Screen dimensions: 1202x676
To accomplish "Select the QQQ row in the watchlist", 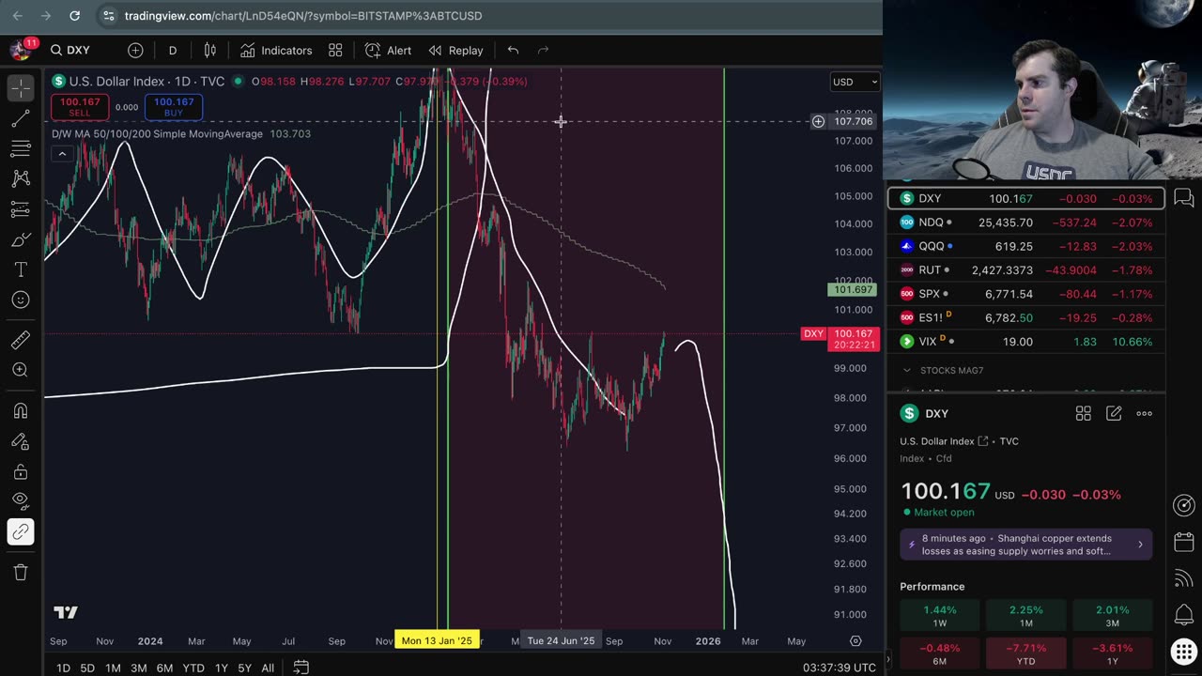I will coord(1026,246).
